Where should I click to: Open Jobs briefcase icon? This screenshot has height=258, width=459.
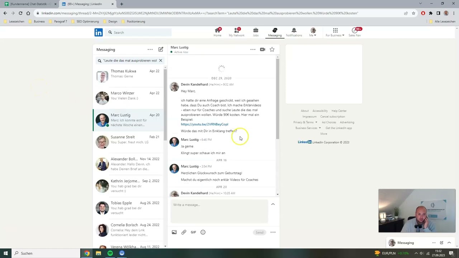(255, 32)
